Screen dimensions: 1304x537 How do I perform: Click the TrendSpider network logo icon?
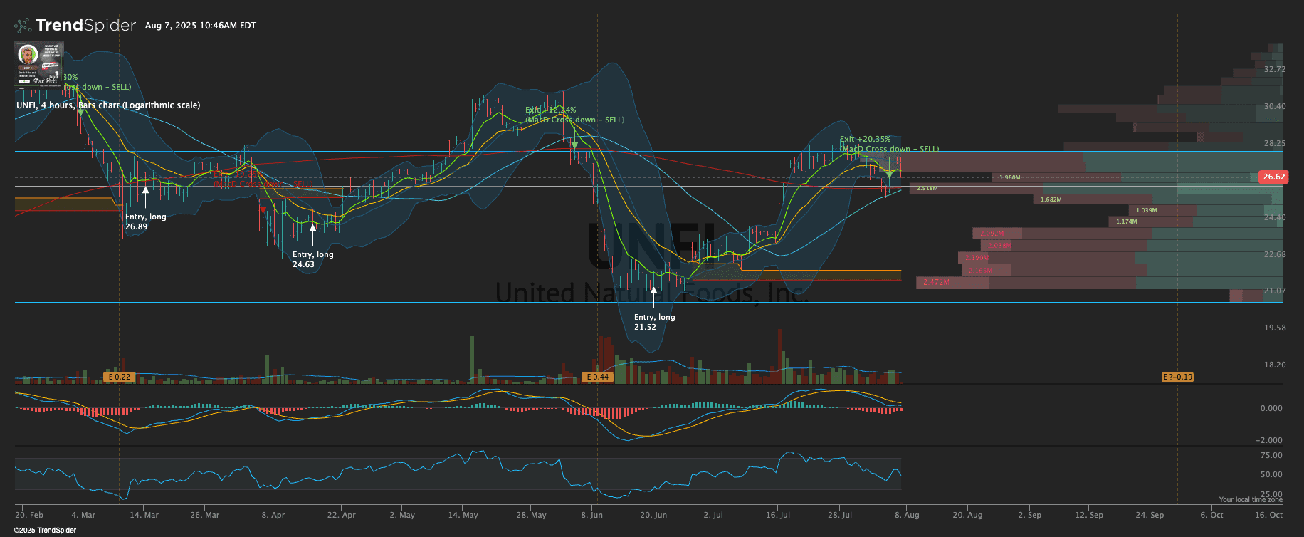point(23,26)
